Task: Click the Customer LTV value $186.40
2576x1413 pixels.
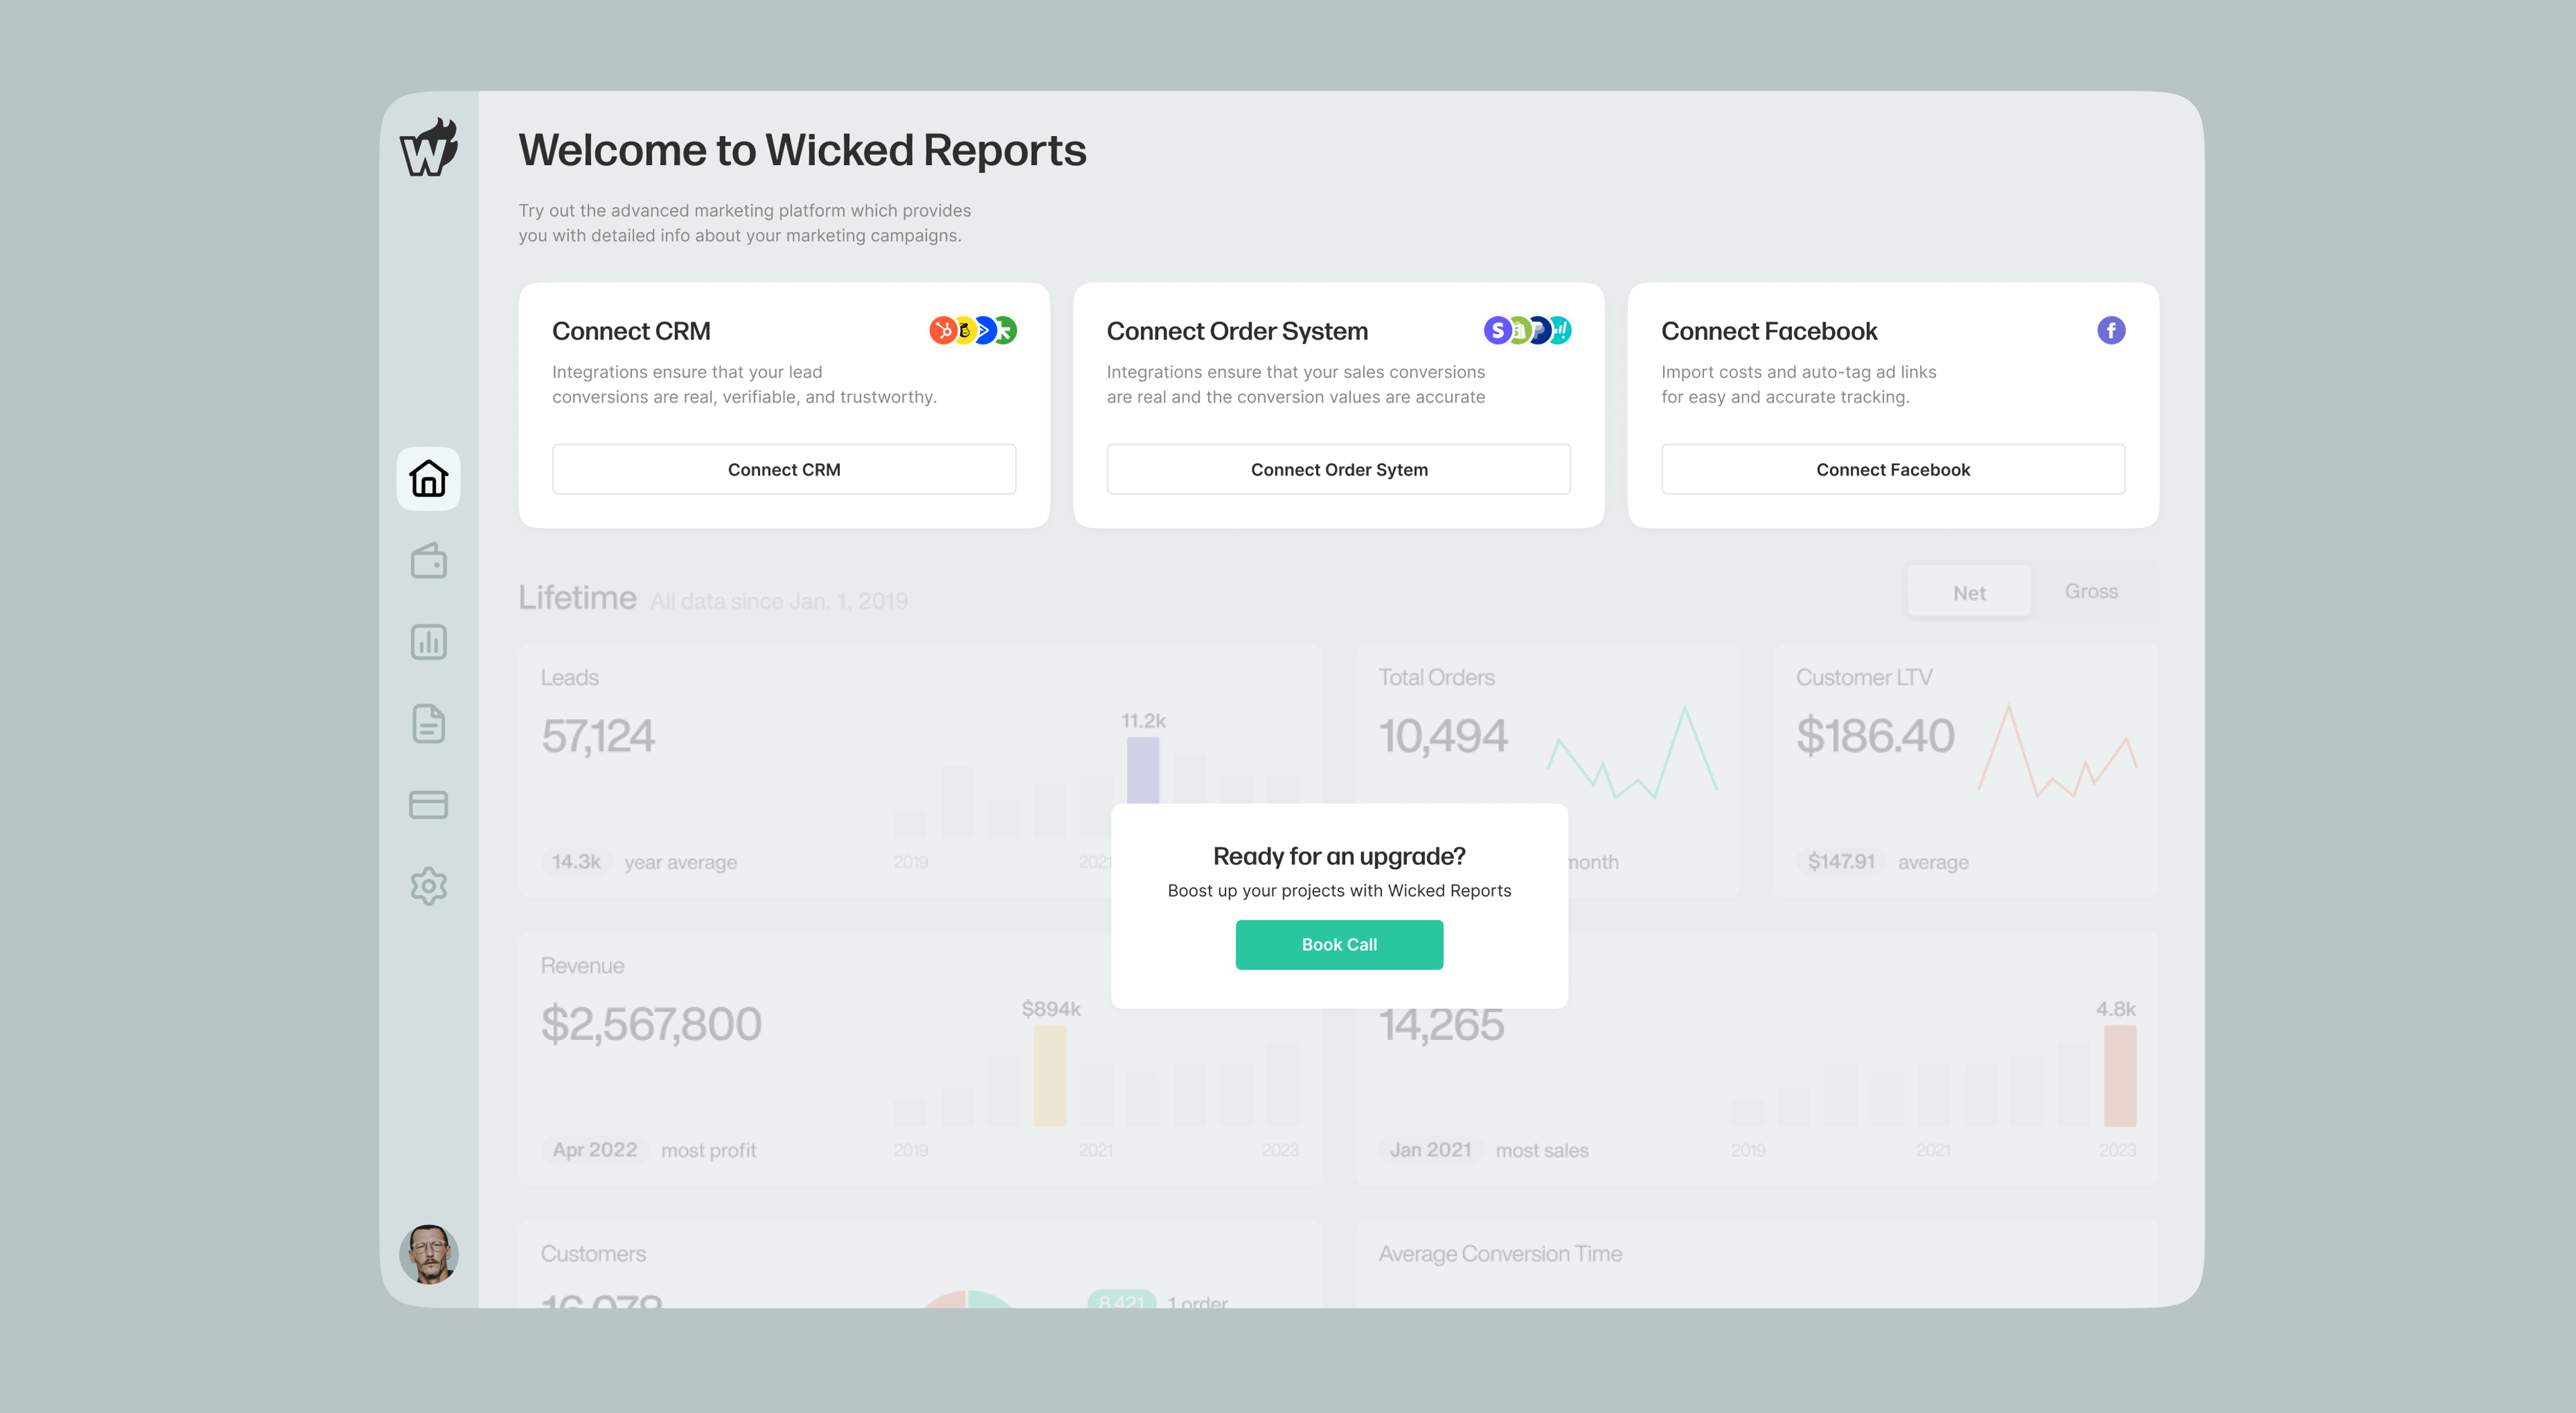Action: click(1875, 736)
